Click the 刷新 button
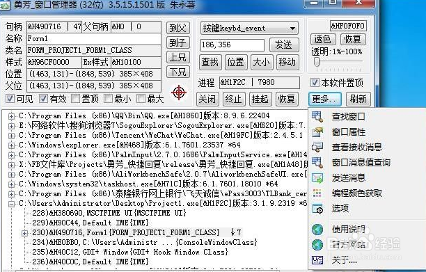 [x=358, y=99]
